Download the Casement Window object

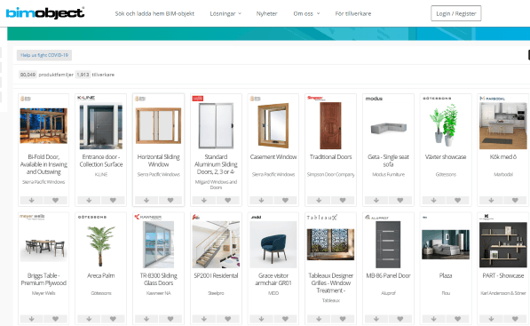point(261,200)
